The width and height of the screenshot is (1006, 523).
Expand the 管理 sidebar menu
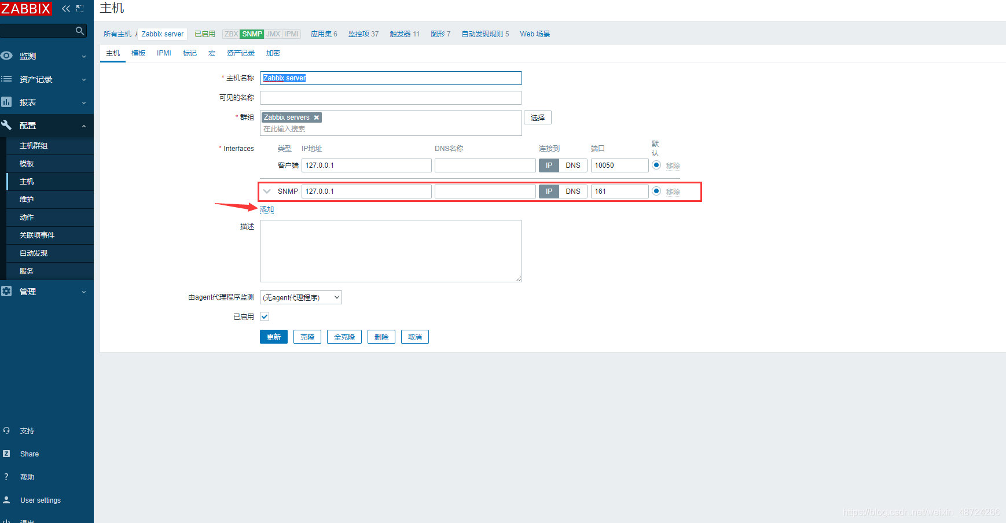coord(47,292)
